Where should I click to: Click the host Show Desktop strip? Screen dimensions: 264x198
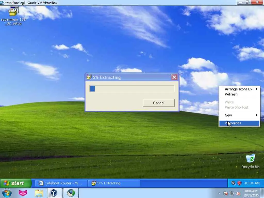[x=262, y=193]
